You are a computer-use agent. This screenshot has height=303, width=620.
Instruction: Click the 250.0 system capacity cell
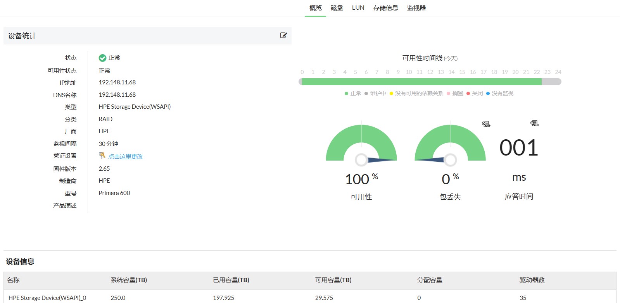point(118,298)
